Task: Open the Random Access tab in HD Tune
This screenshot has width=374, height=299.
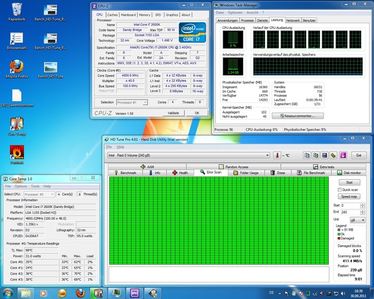Action: (233, 167)
